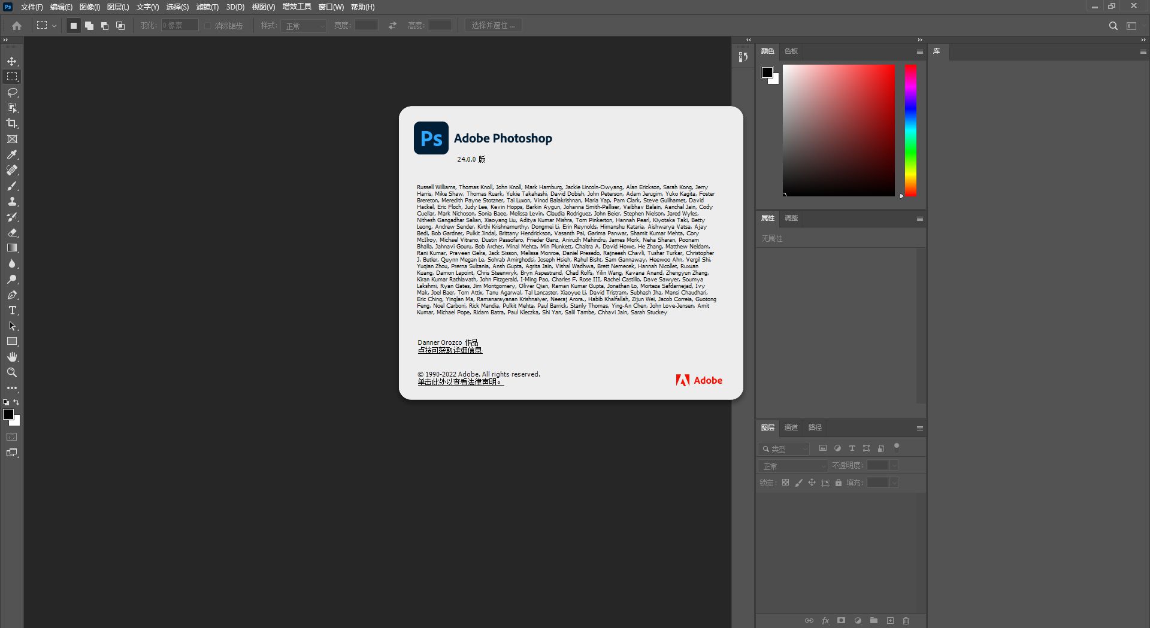Viewport: 1150px width, 628px height.
Task: Select the Brush tool
Action: pos(12,186)
